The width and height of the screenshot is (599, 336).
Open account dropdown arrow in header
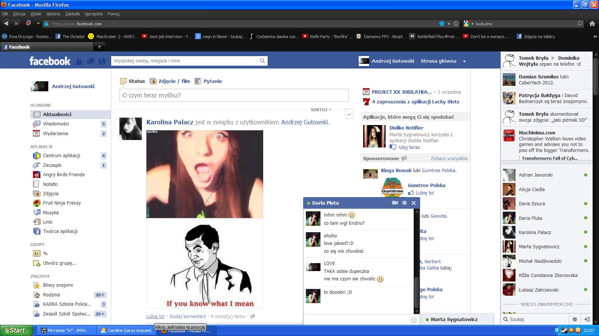(x=464, y=61)
